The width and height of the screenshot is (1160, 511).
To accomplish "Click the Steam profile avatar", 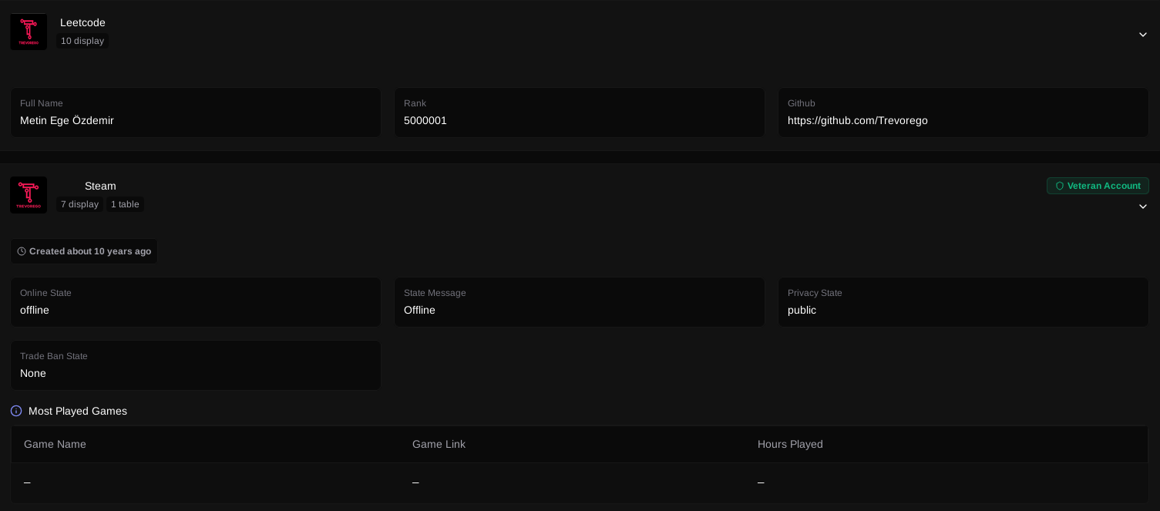I will point(29,195).
